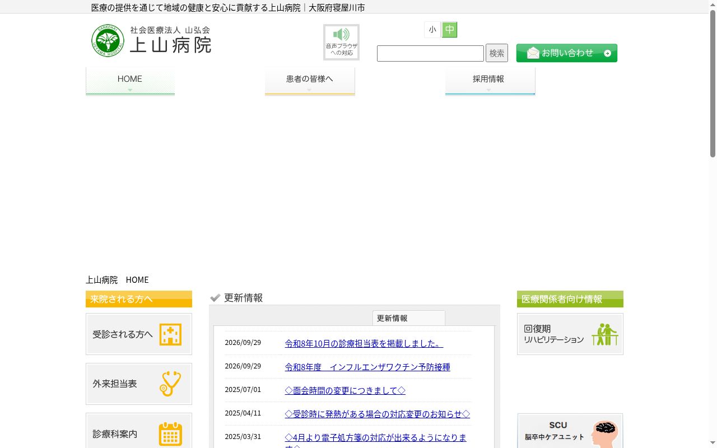Click the 上山病院 green emblem logo

click(x=108, y=40)
